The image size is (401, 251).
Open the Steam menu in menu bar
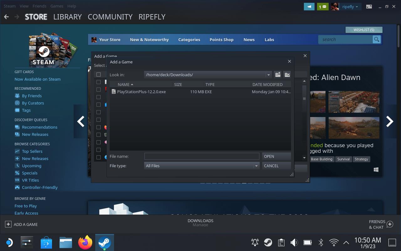(x=9, y=6)
